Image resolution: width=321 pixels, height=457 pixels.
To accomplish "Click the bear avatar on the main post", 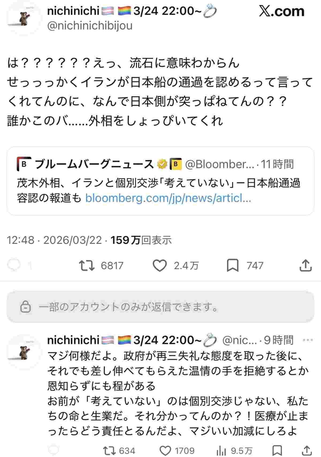I will click(24, 19).
